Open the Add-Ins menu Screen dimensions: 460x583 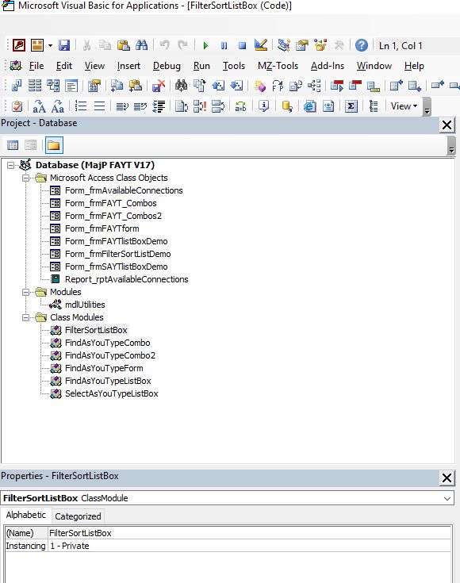[x=328, y=66]
